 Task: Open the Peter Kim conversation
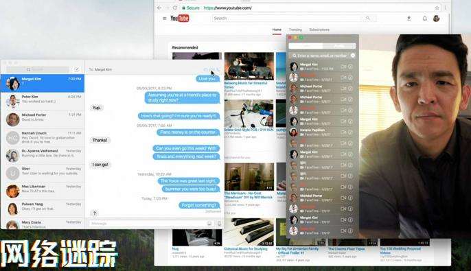pyautogui.click(x=43, y=101)
